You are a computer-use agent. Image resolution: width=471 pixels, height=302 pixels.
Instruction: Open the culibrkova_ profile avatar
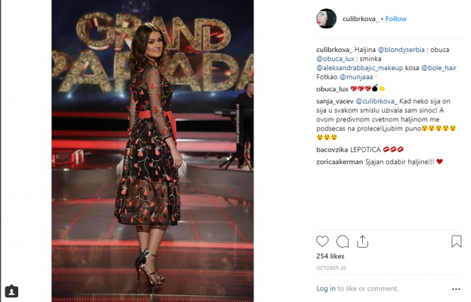point(326,19)
